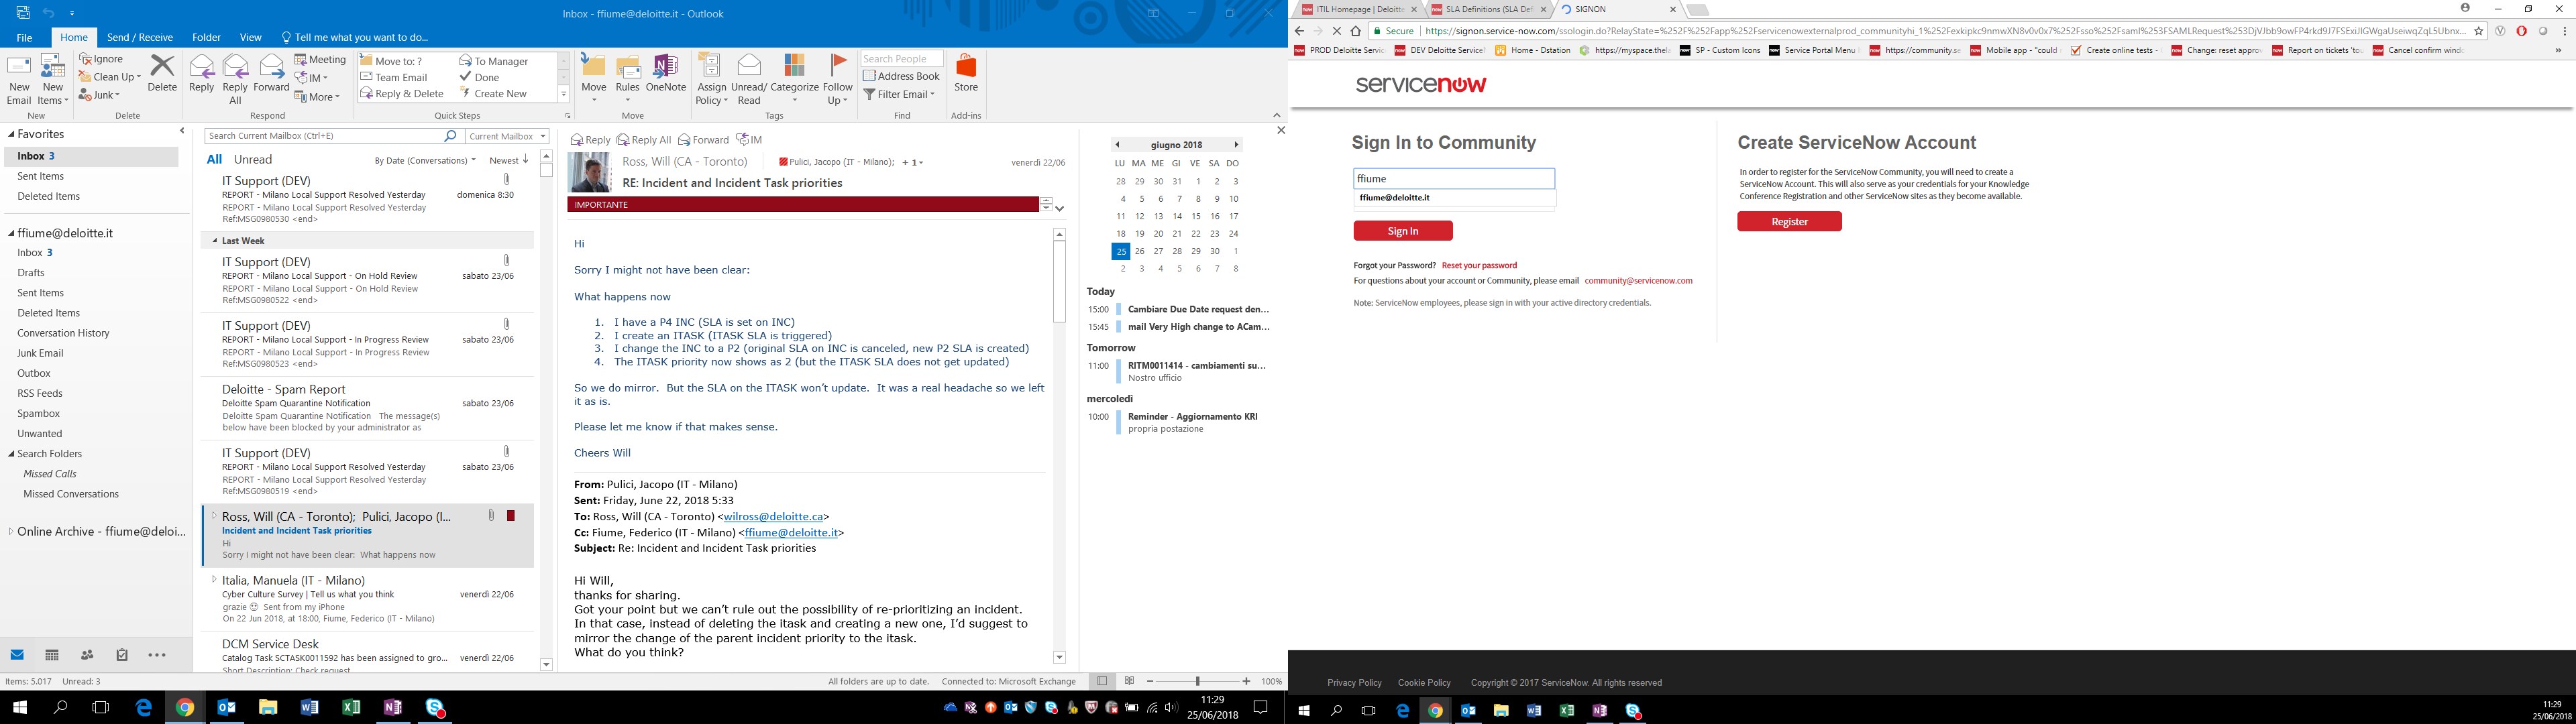Open the Folder ribbon tab

point(206,37)
